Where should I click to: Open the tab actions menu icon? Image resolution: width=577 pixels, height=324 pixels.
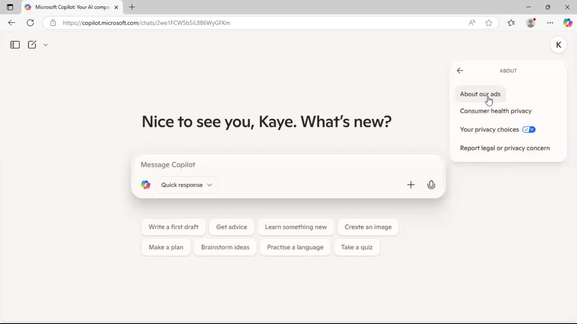(10, 7)
